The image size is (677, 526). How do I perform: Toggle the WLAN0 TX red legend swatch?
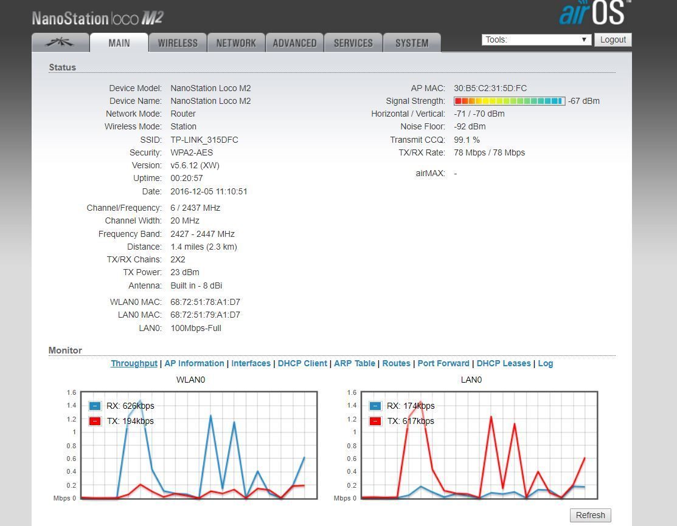point(95,421)
